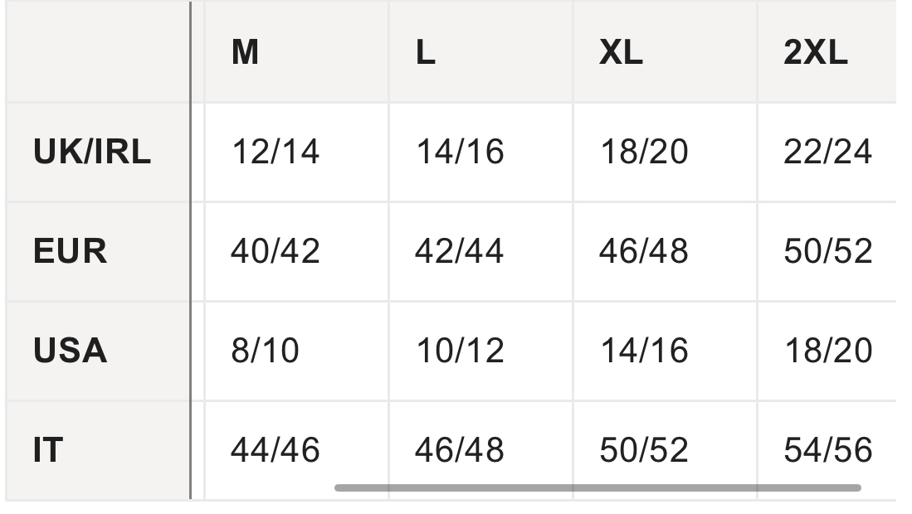The height and width of the screenshot is (514, 912).
Task: Click EUR size 46/48 cell
Action: pos(666,251)
